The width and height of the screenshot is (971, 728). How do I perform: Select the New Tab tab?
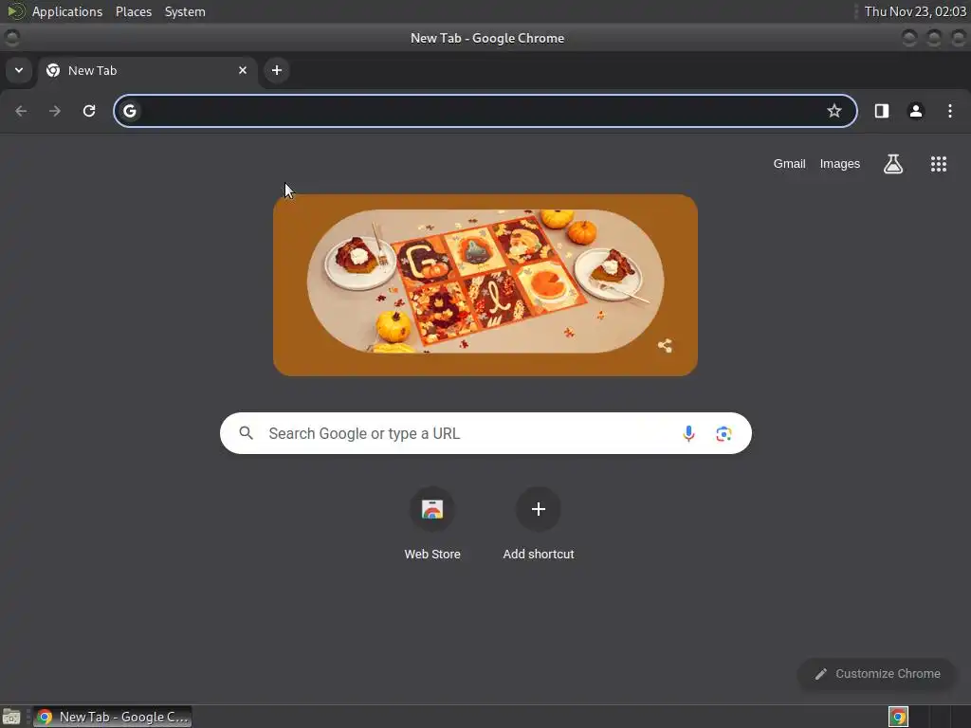coord(147,70)
